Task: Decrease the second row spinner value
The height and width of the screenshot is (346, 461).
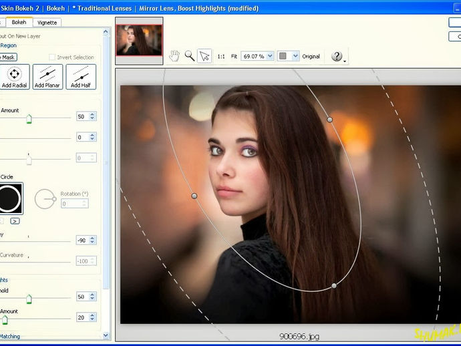Action: coord(92,140)
